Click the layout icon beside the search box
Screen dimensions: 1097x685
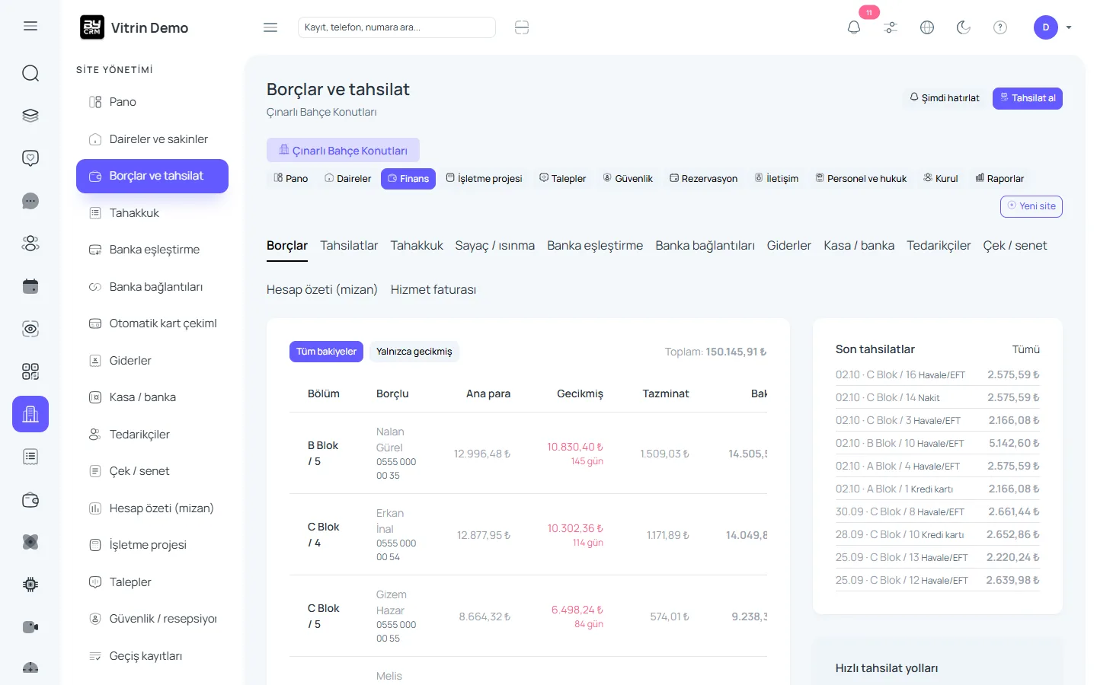click(x=522, y=27)
